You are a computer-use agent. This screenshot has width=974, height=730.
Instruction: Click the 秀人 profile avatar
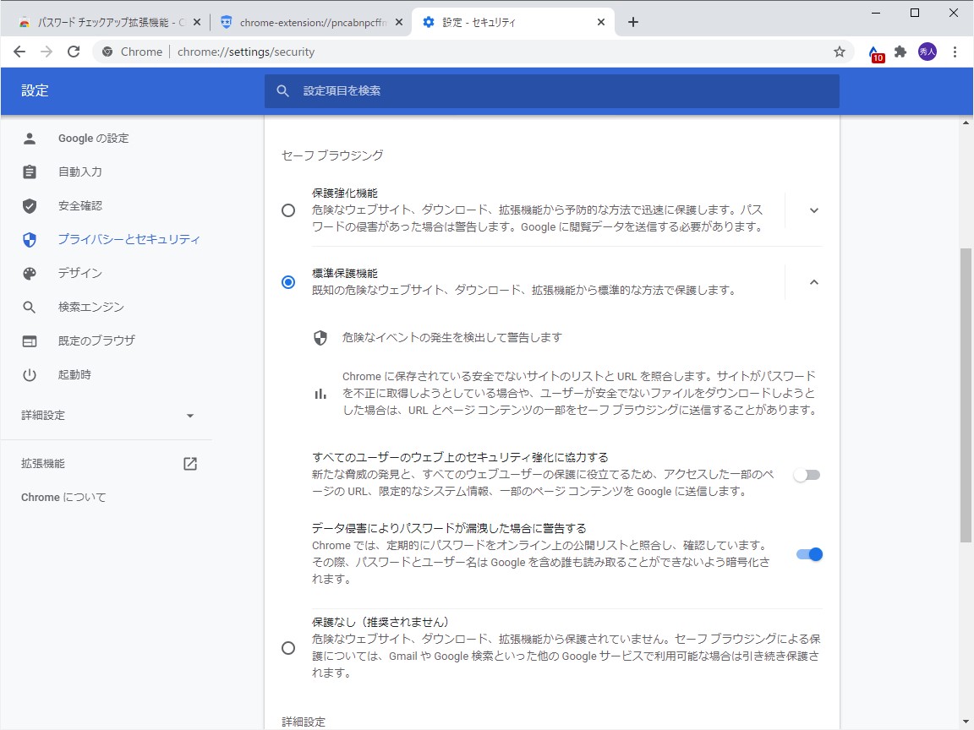point(927,51)
